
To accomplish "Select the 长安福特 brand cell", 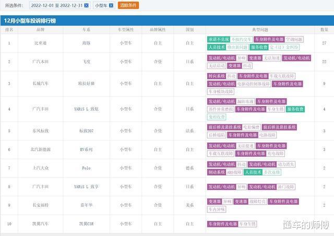I will (41, 205).
